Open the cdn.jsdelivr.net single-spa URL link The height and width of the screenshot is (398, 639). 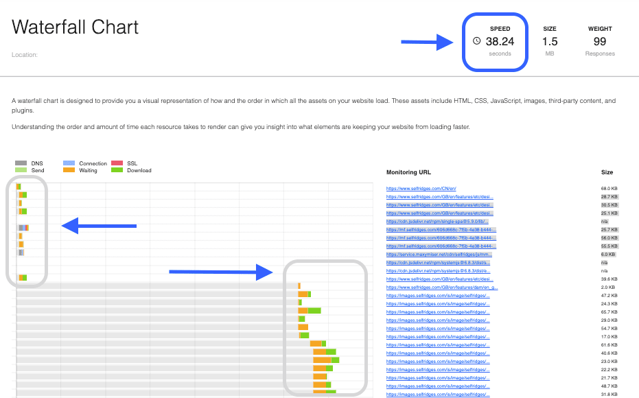click(x=437, y=221)
